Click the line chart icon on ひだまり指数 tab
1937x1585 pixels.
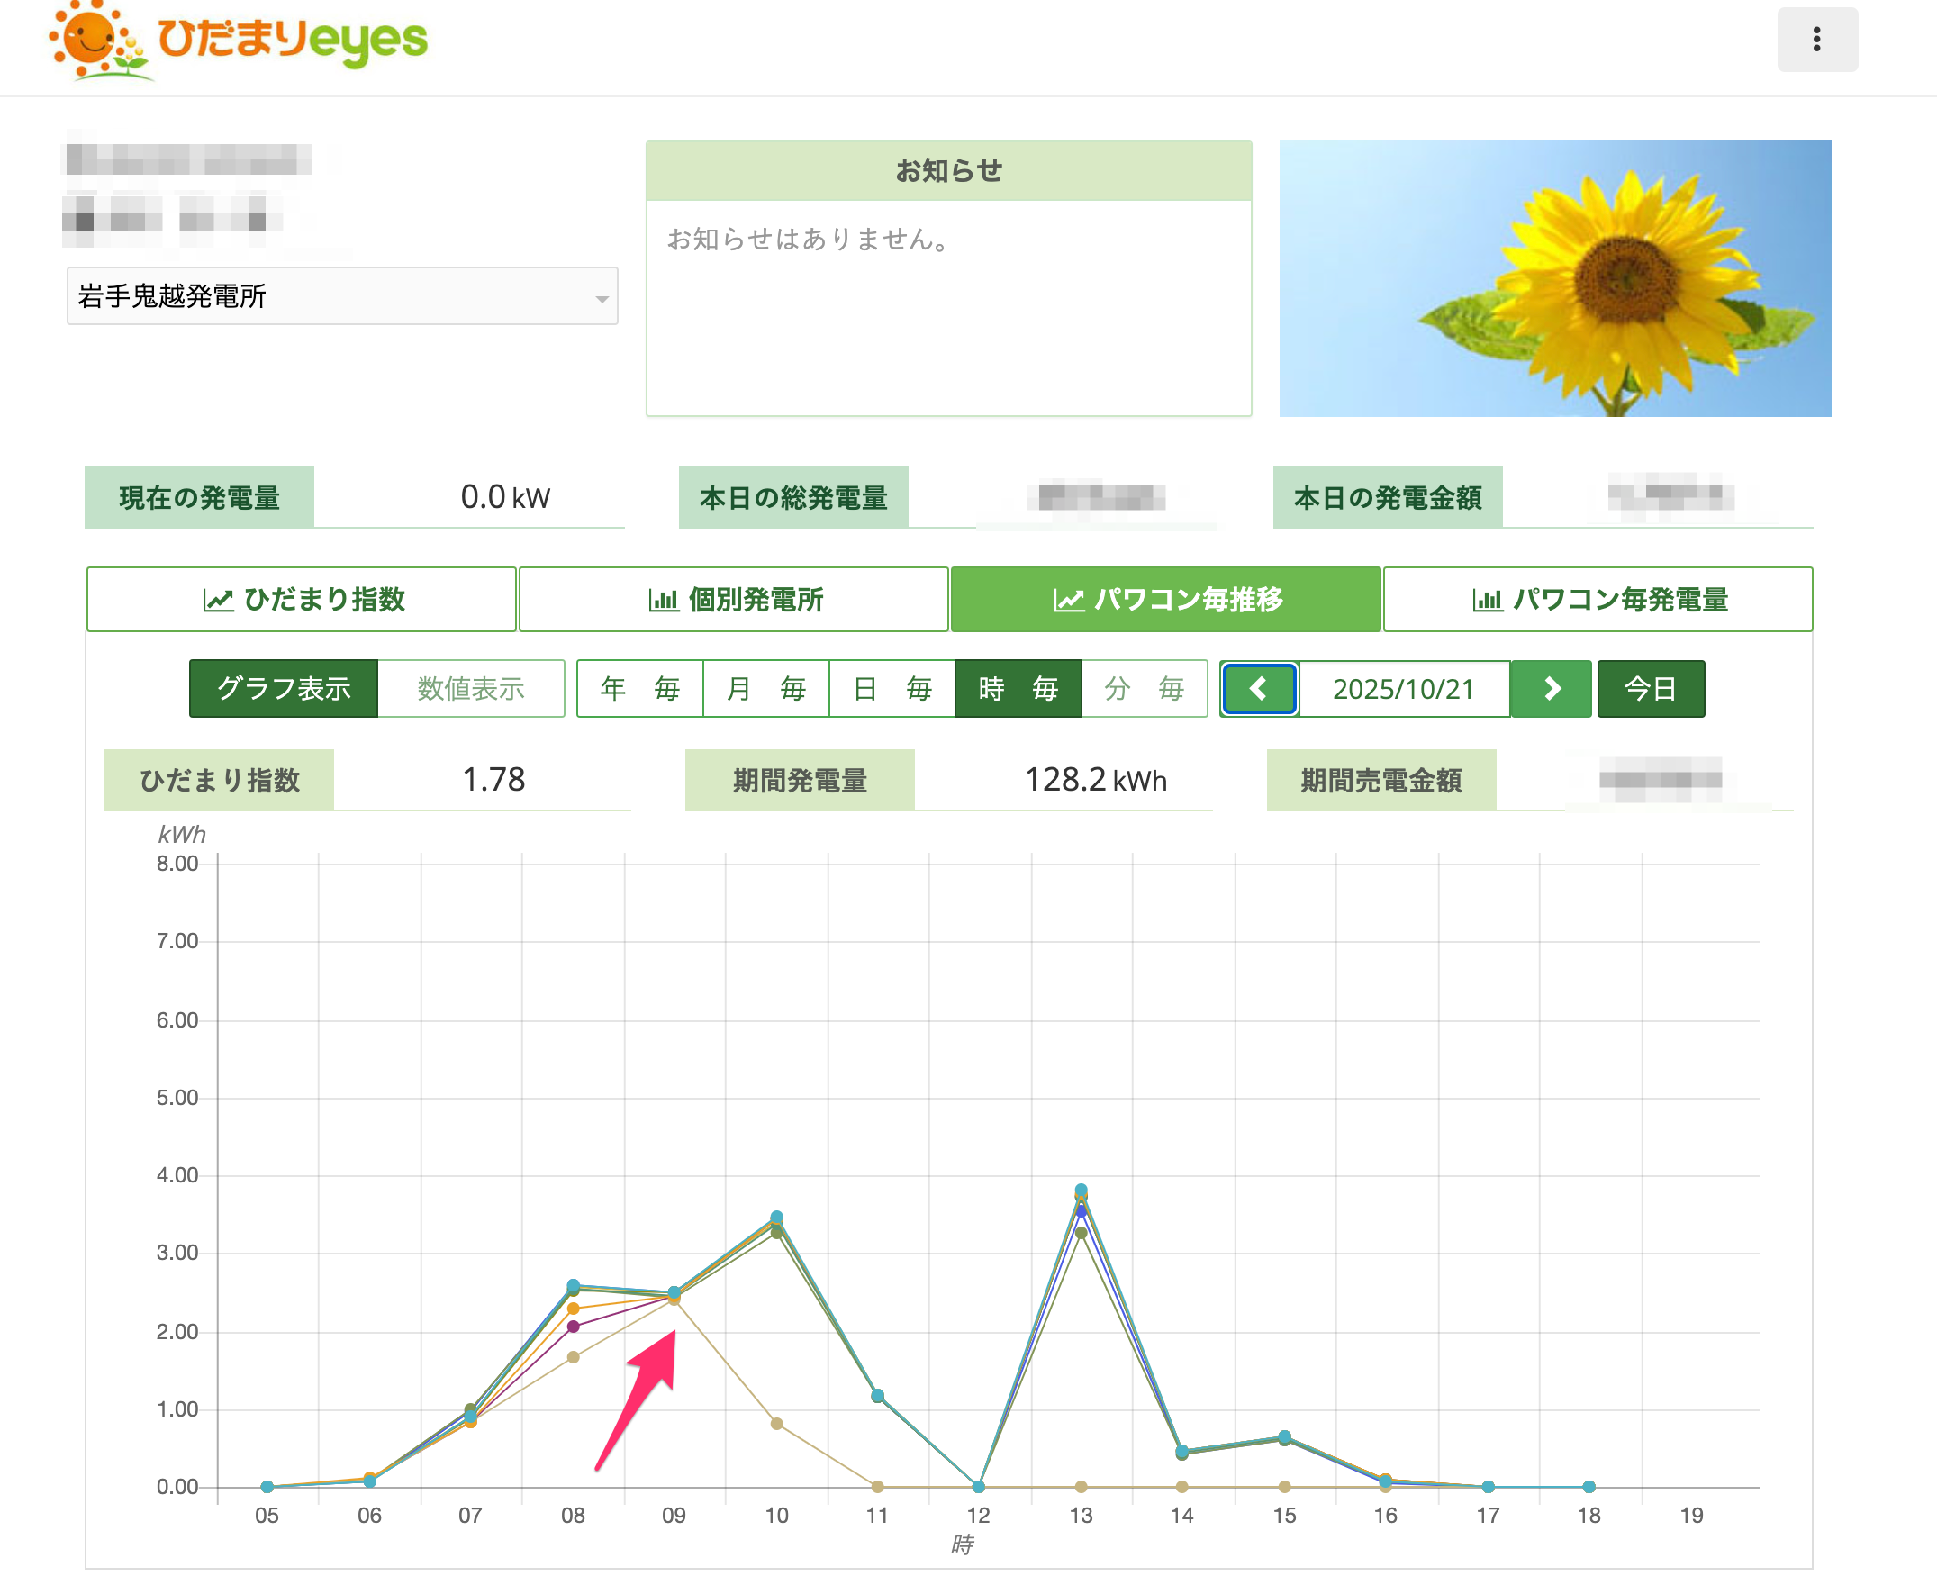tap(217, 600)
